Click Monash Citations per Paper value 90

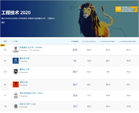tap(108, 72)
